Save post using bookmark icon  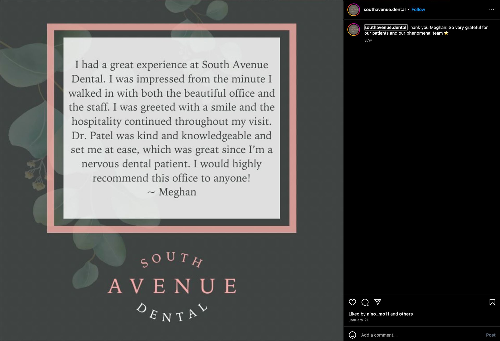(x=492, y=302)
